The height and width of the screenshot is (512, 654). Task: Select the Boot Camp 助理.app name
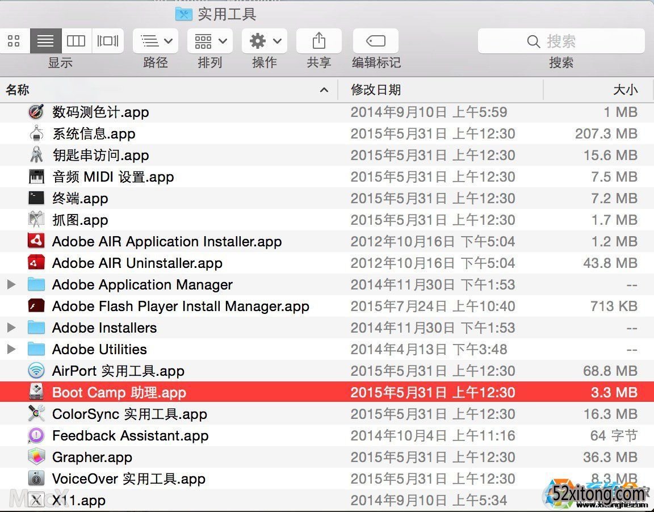coord(119,392)
